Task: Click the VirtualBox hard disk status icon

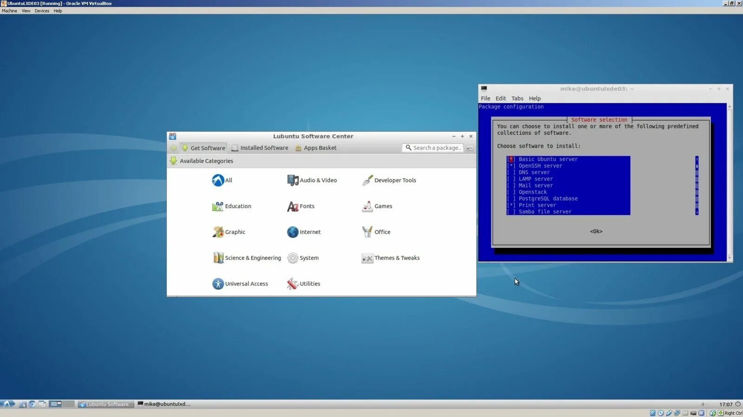Action: pyautogui.click(x=652, y=413)
